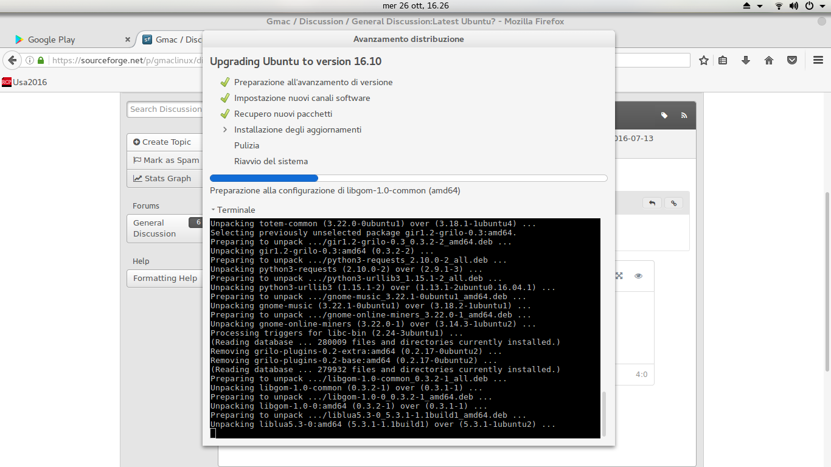Click the upgrade progress bar
The width and height of the screenshot is (831, 467).
click(408, 178)
